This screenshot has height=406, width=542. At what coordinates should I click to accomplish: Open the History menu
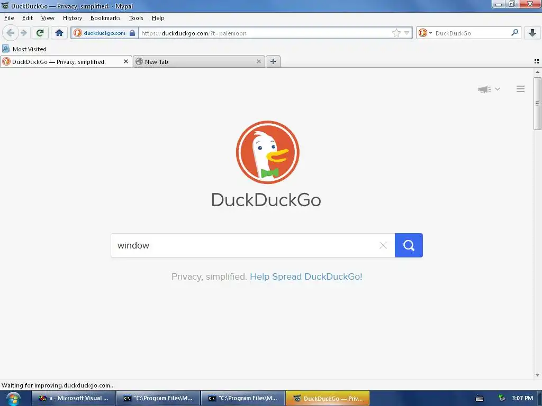(72, 18)
